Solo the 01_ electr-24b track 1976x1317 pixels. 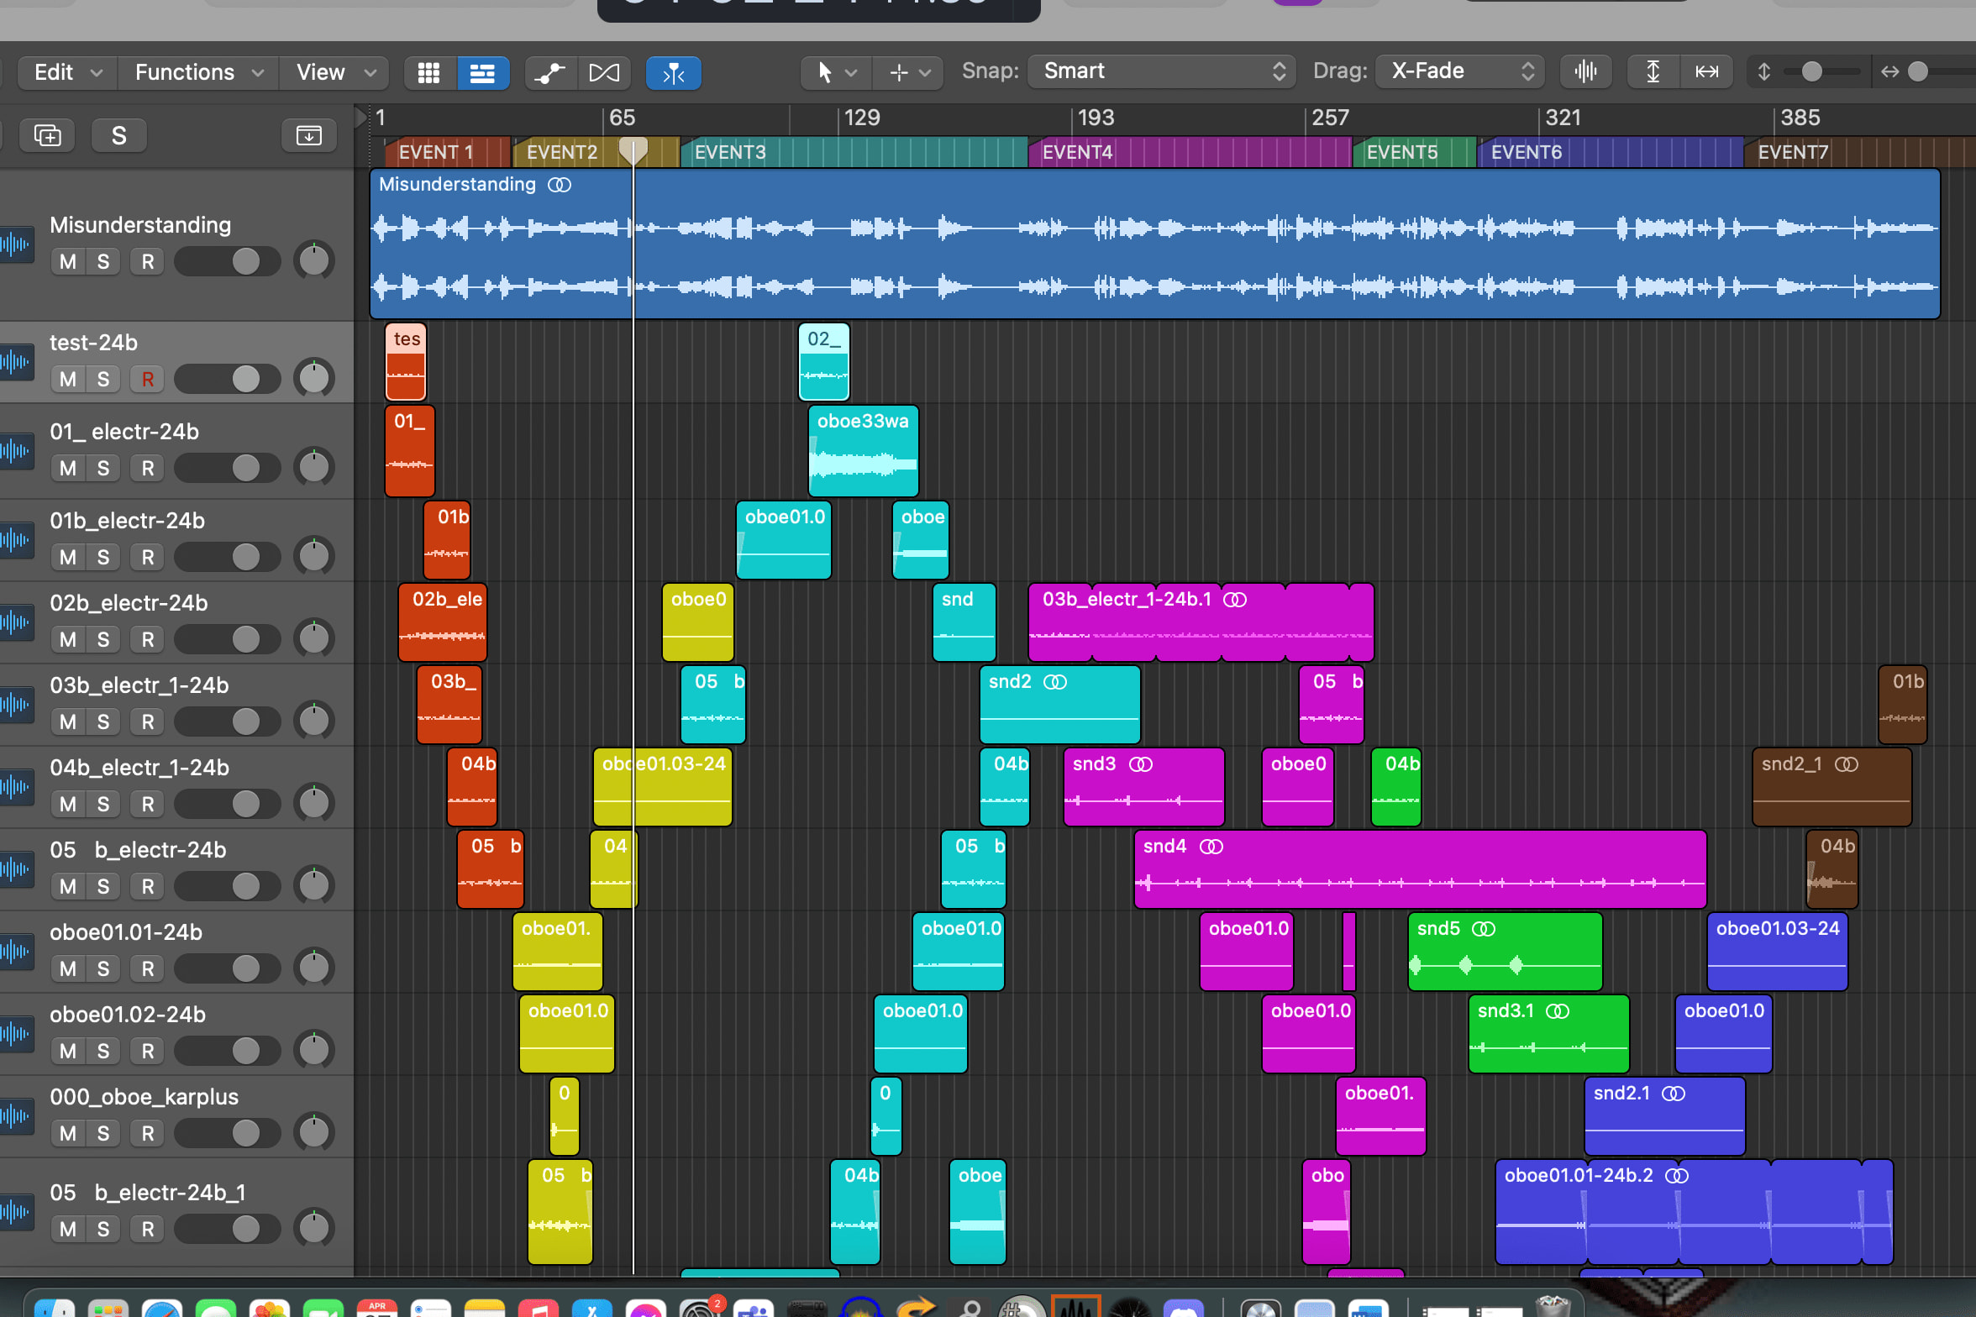click(103, 469)
